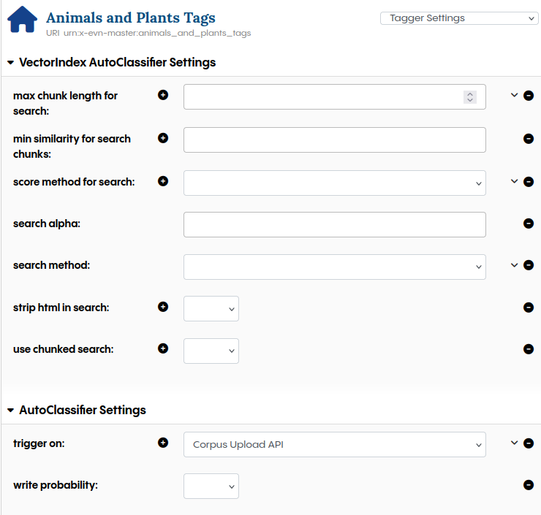The width and height of the screenshot is (541, 515).
Task: Click the max chunk length number stepper
Action: [x=470, y=97]
